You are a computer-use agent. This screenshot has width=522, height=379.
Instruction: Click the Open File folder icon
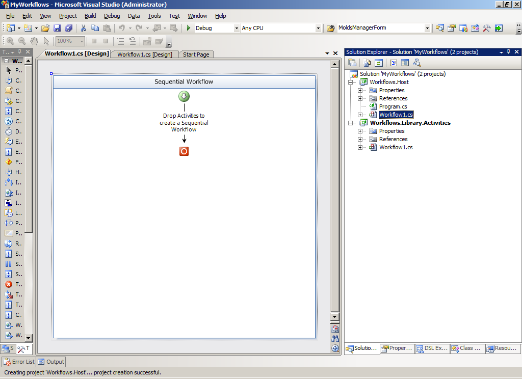tap(45, 28)
